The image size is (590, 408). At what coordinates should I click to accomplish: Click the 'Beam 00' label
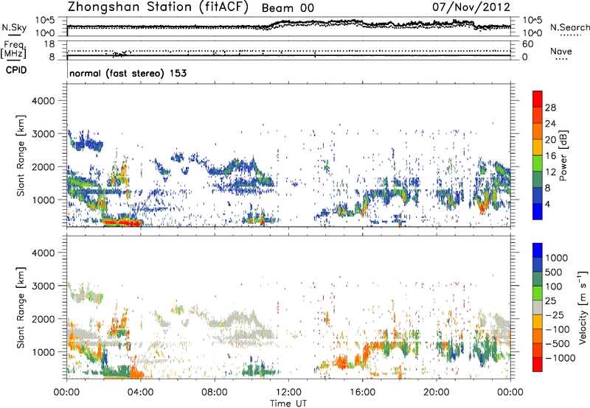[288, 8]
